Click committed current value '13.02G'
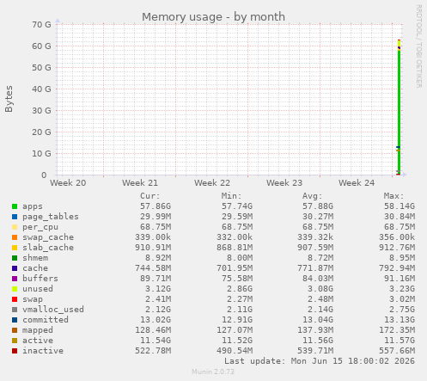 pos(156,320)
